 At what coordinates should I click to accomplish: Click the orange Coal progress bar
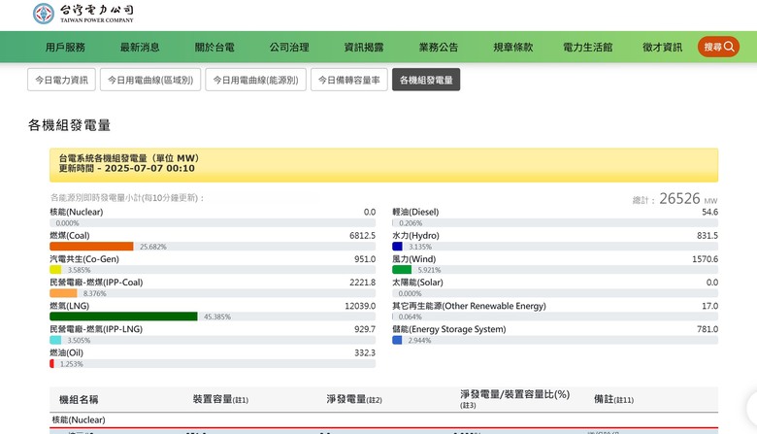click(91, 247)
